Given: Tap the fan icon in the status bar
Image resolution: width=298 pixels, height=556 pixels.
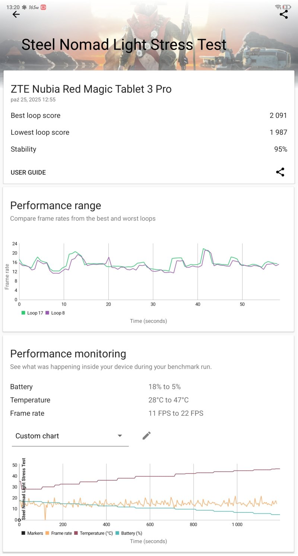Looking at the screenshot, I should 24,7.
